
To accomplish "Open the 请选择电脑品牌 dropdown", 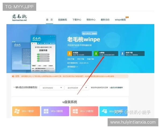I will (77, 88).
